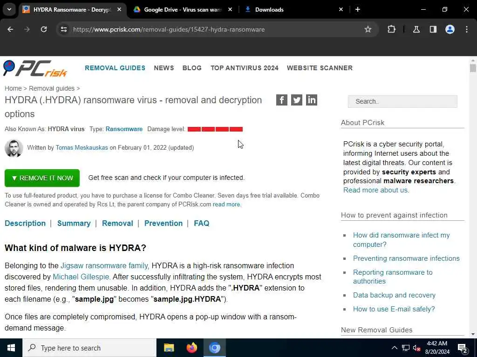Click Read more about us link
Viewport: 477px width, 357px height.
376,190
